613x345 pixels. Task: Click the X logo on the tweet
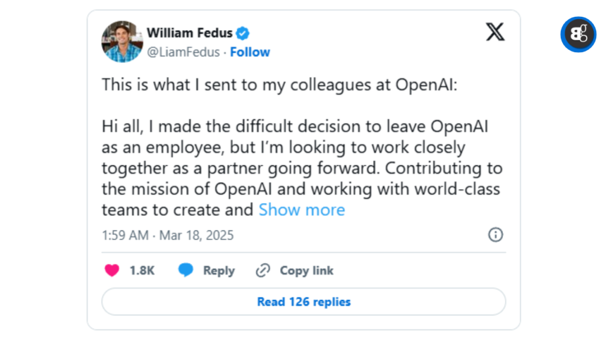496,32
